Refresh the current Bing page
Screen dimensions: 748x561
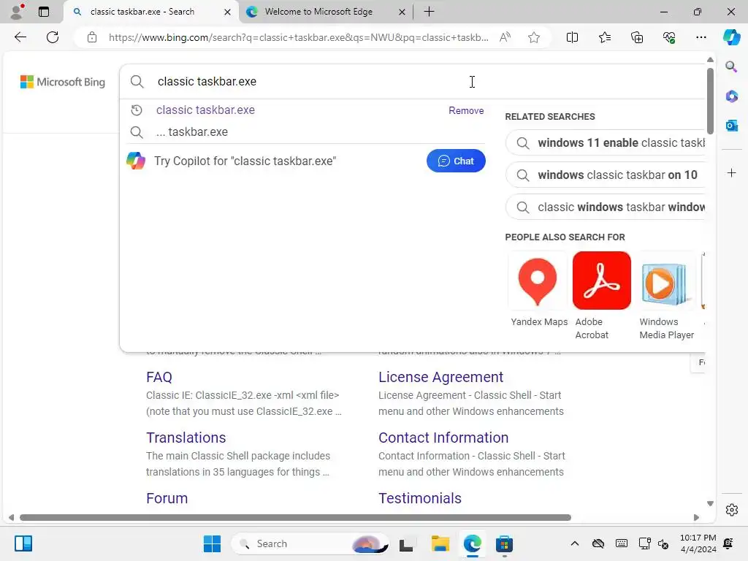click(x=53, y=37)
